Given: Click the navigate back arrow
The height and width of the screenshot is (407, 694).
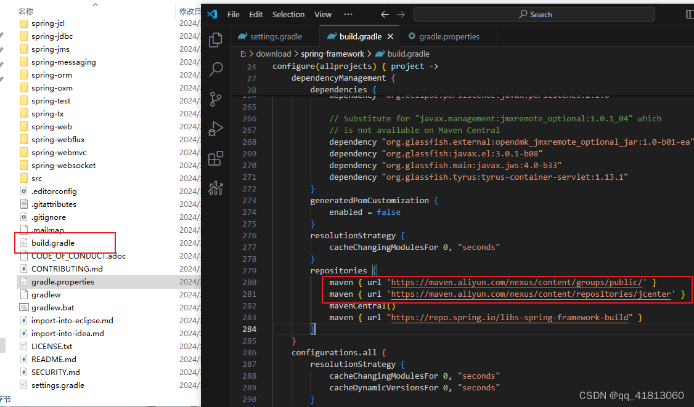Looking at the screenshot, I should click(385, 14).
